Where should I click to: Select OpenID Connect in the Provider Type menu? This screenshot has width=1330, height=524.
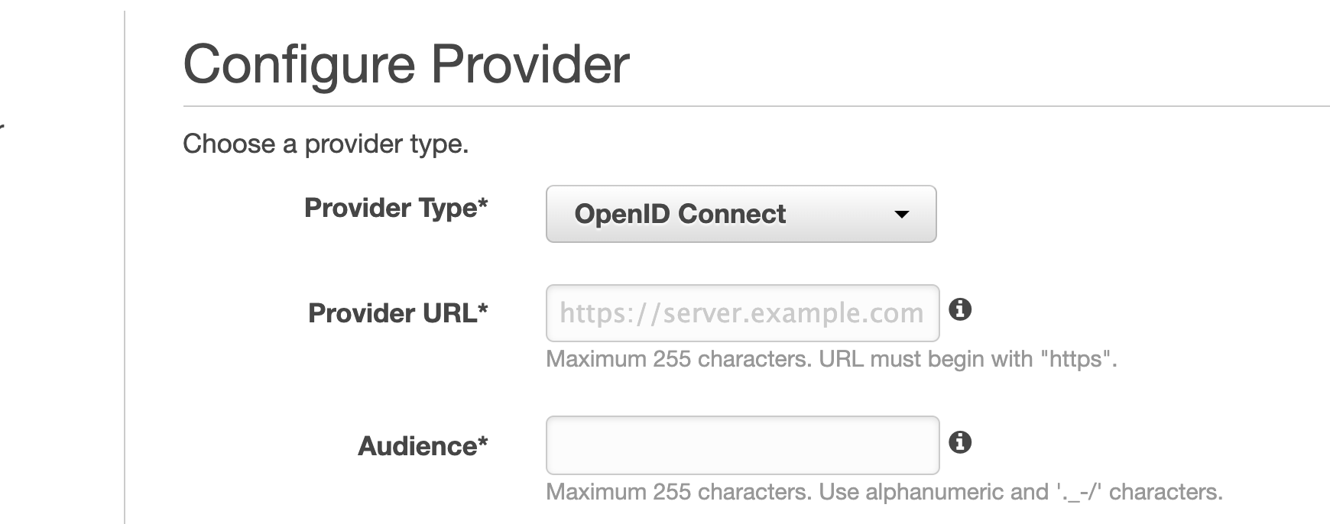click(x=680, y=215)
